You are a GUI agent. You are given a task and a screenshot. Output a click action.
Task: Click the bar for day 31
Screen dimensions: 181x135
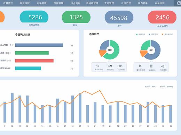point(171,114)
